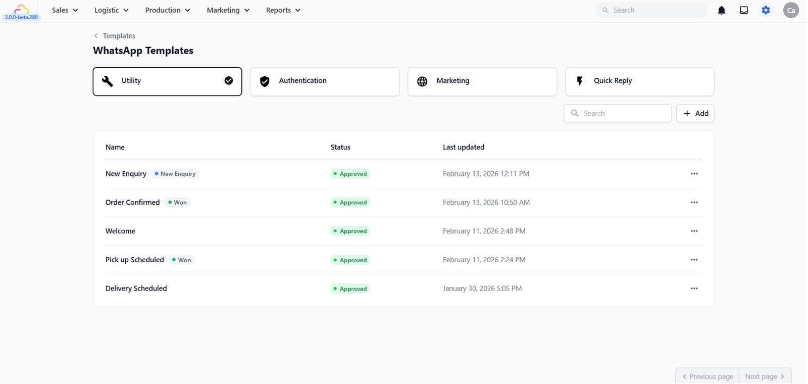Open the Ca user avatar menu

click(791, 10)
